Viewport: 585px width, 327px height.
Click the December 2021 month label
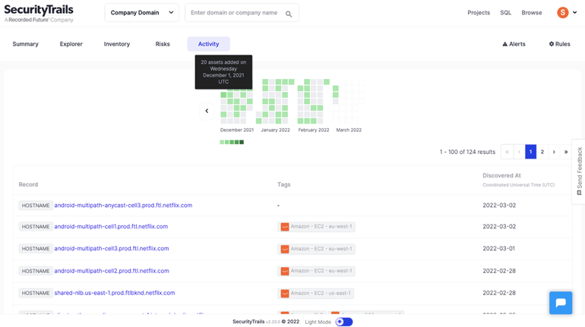click(x=237, y=130)
